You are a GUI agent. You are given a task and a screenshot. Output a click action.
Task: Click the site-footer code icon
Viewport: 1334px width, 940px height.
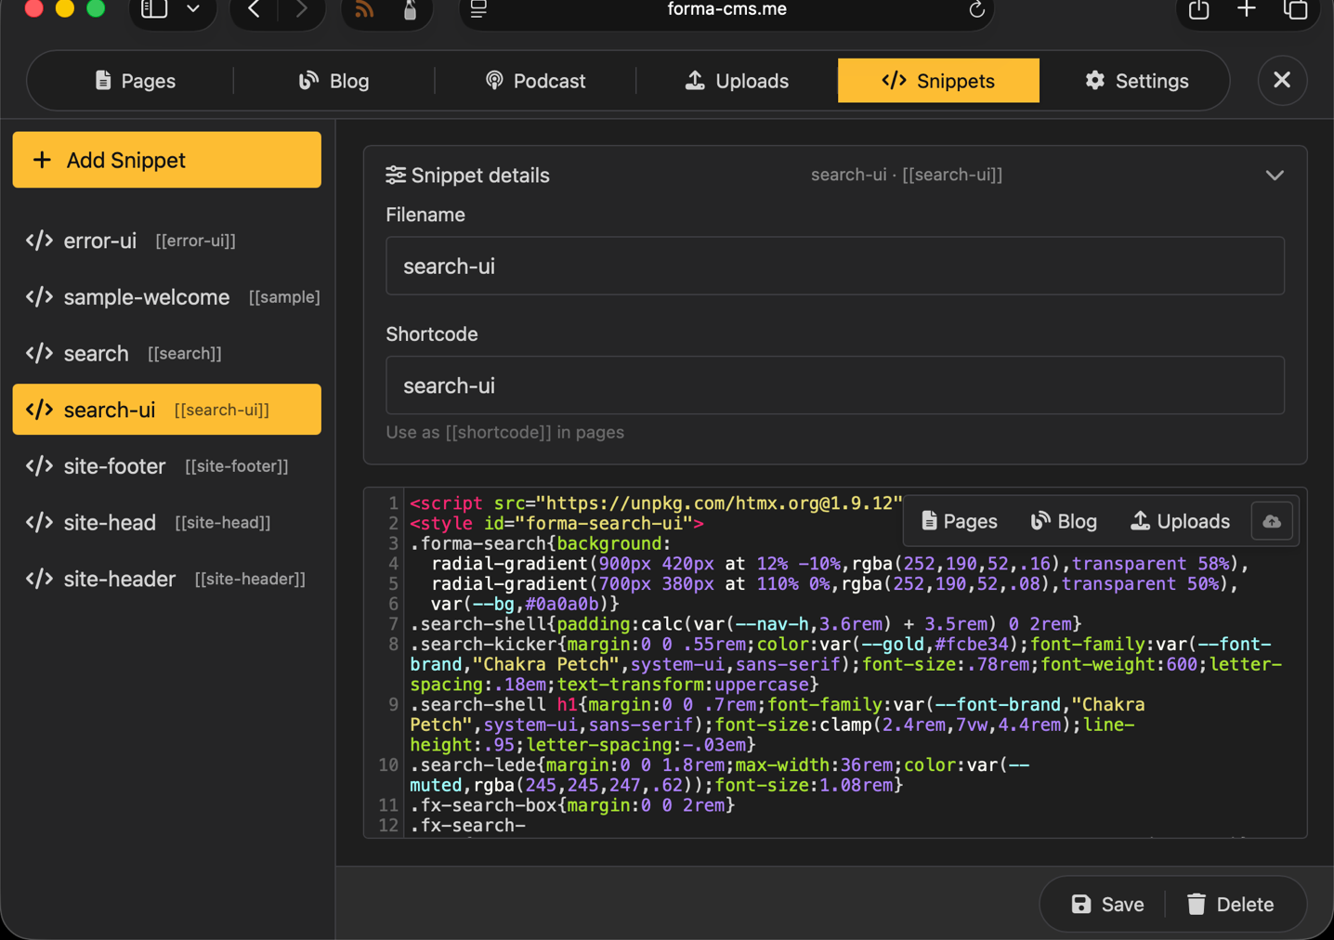pos(39,466)
